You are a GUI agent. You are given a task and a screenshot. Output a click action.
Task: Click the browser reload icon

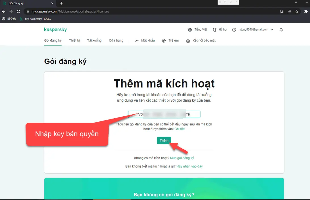point(18,11)
